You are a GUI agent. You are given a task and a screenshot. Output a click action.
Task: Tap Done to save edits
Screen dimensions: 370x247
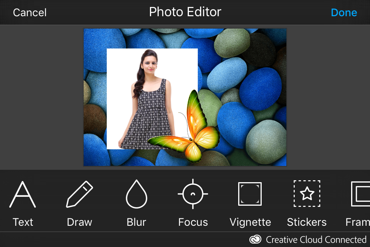pos(344,12)
